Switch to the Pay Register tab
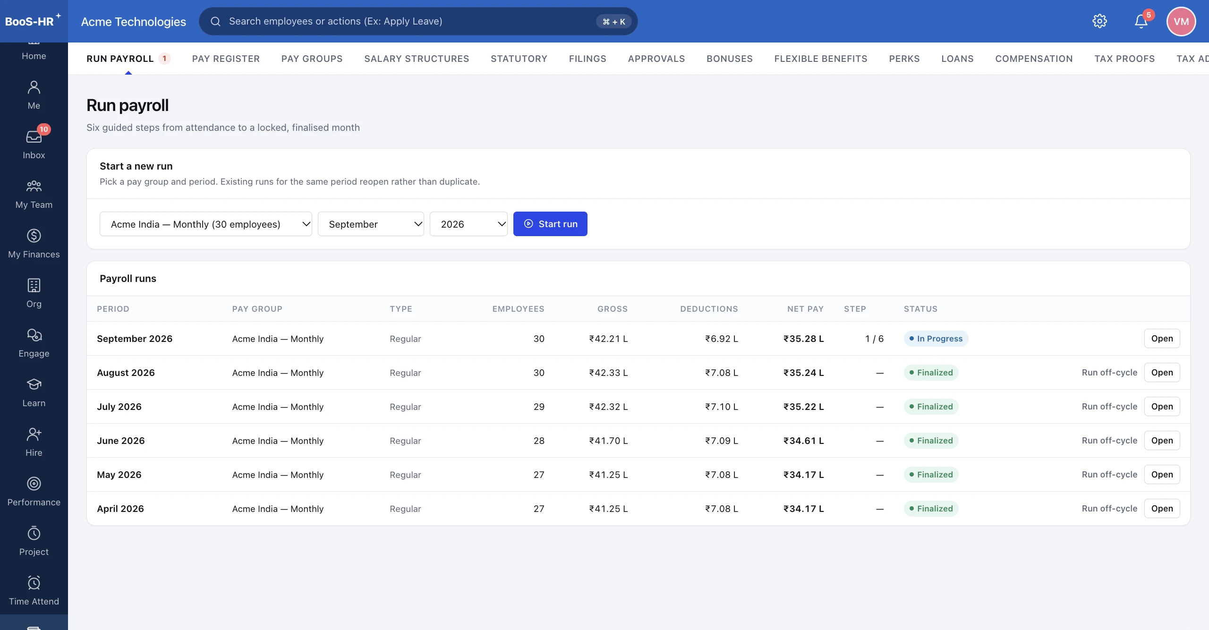 226,59
